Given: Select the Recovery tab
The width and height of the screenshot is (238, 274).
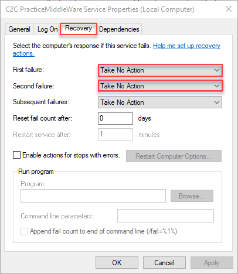Looking at the screenshot, I should click(79, 29).
